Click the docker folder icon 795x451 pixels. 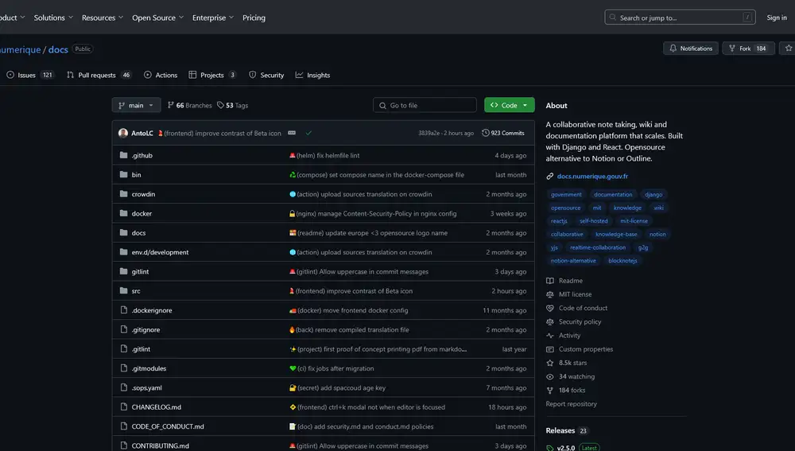[x=123, y=213]
